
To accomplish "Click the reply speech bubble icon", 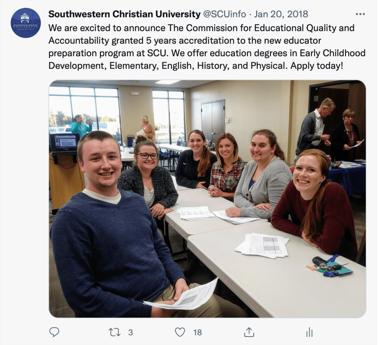I will (54, 332).
